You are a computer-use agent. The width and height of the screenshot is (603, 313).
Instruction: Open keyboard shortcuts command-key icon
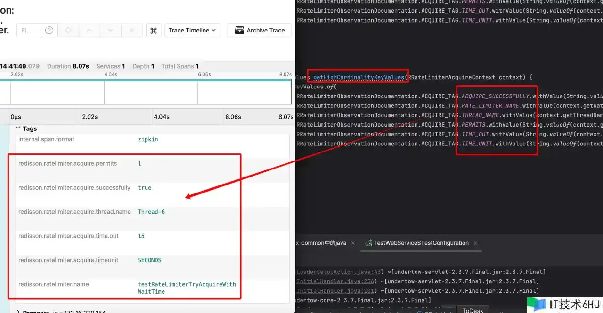[153, 30]
